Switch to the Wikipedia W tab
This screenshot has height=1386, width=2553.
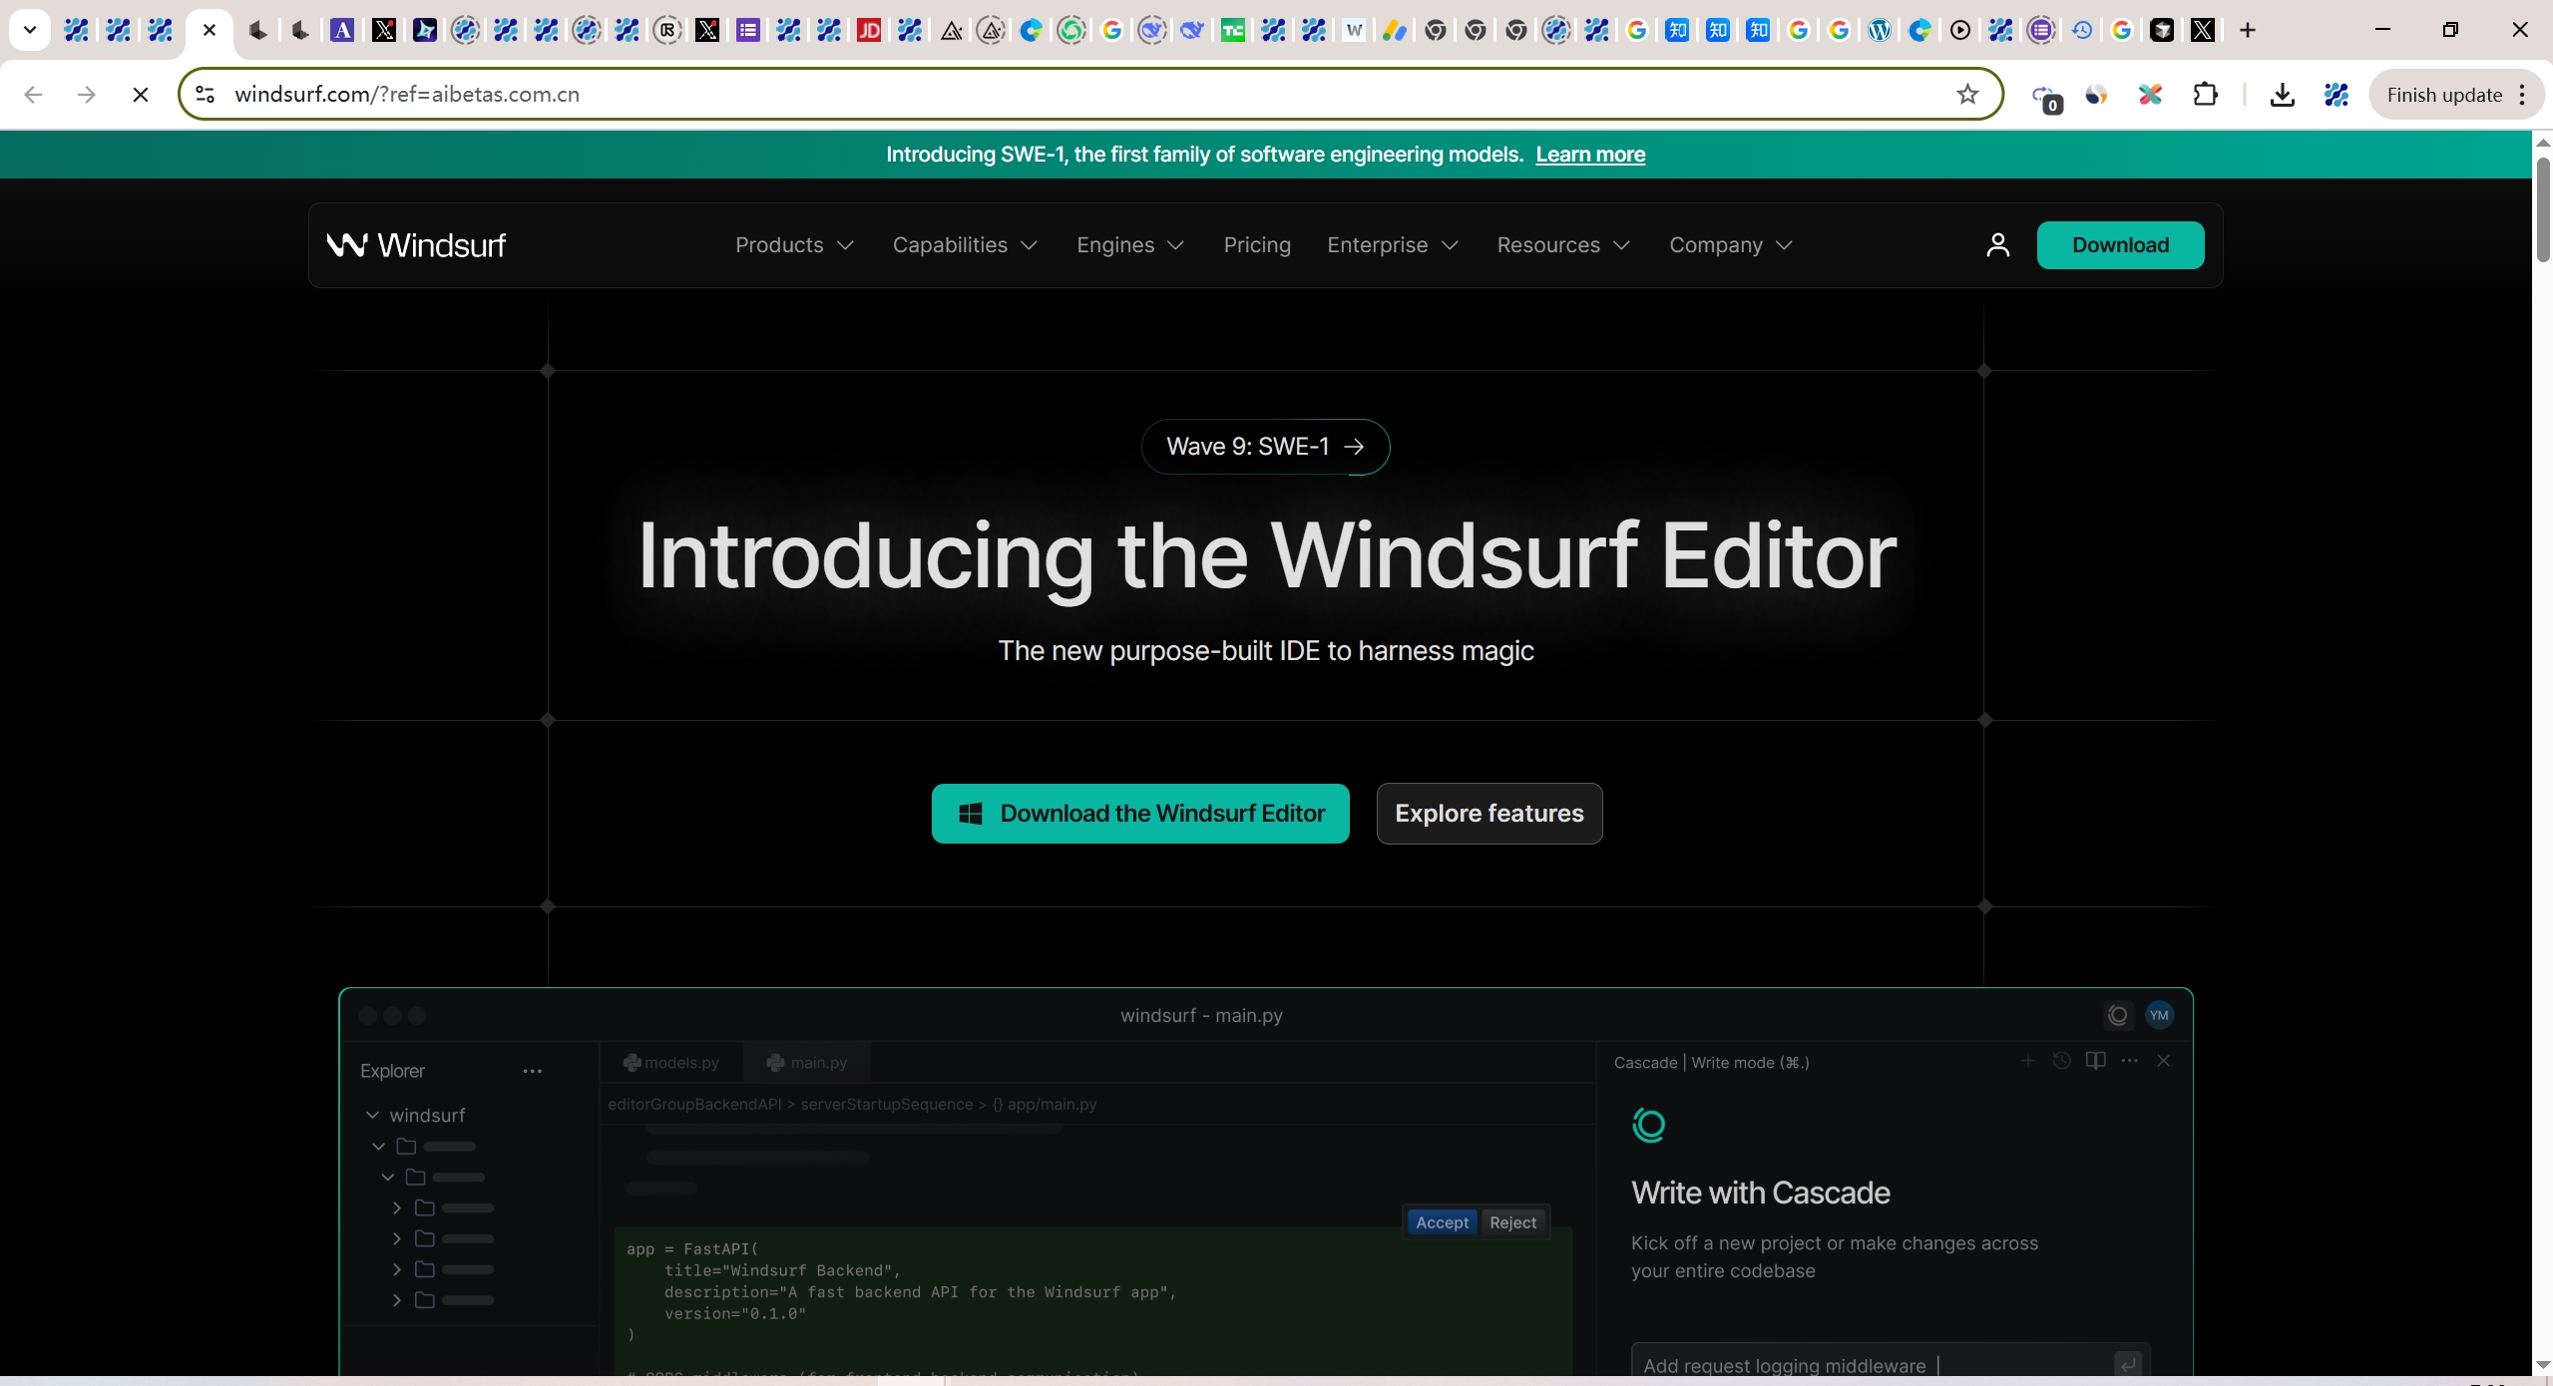pos(1354,31)
